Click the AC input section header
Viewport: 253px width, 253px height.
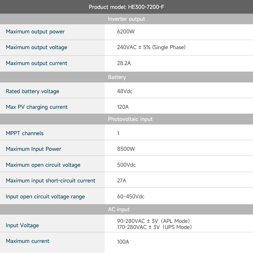pyautogui.click(x=119, y=209)
